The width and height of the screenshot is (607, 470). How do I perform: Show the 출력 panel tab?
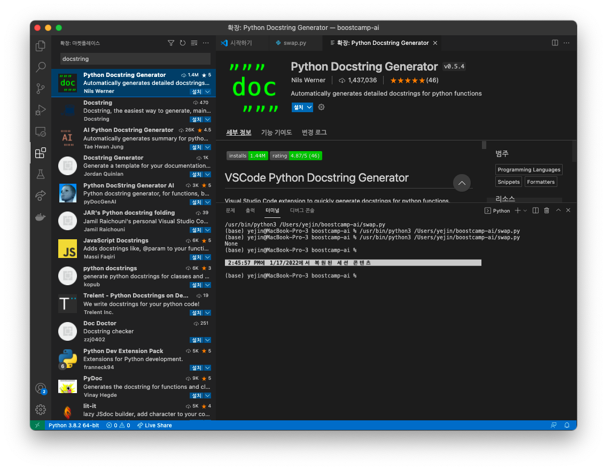pyautogui.click(x=250, y=210)
